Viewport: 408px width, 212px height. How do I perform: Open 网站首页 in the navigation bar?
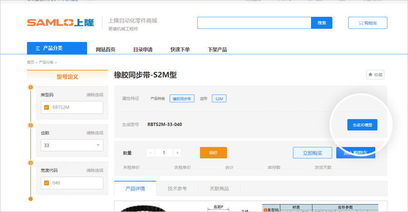105,49
